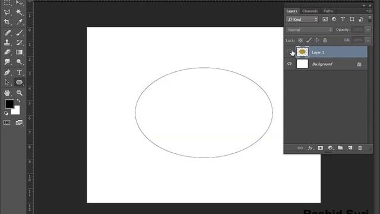Viewport: 380px width, 214px height.
Task: Open the blending mode Normal dropdown
Action: point(309,30)
